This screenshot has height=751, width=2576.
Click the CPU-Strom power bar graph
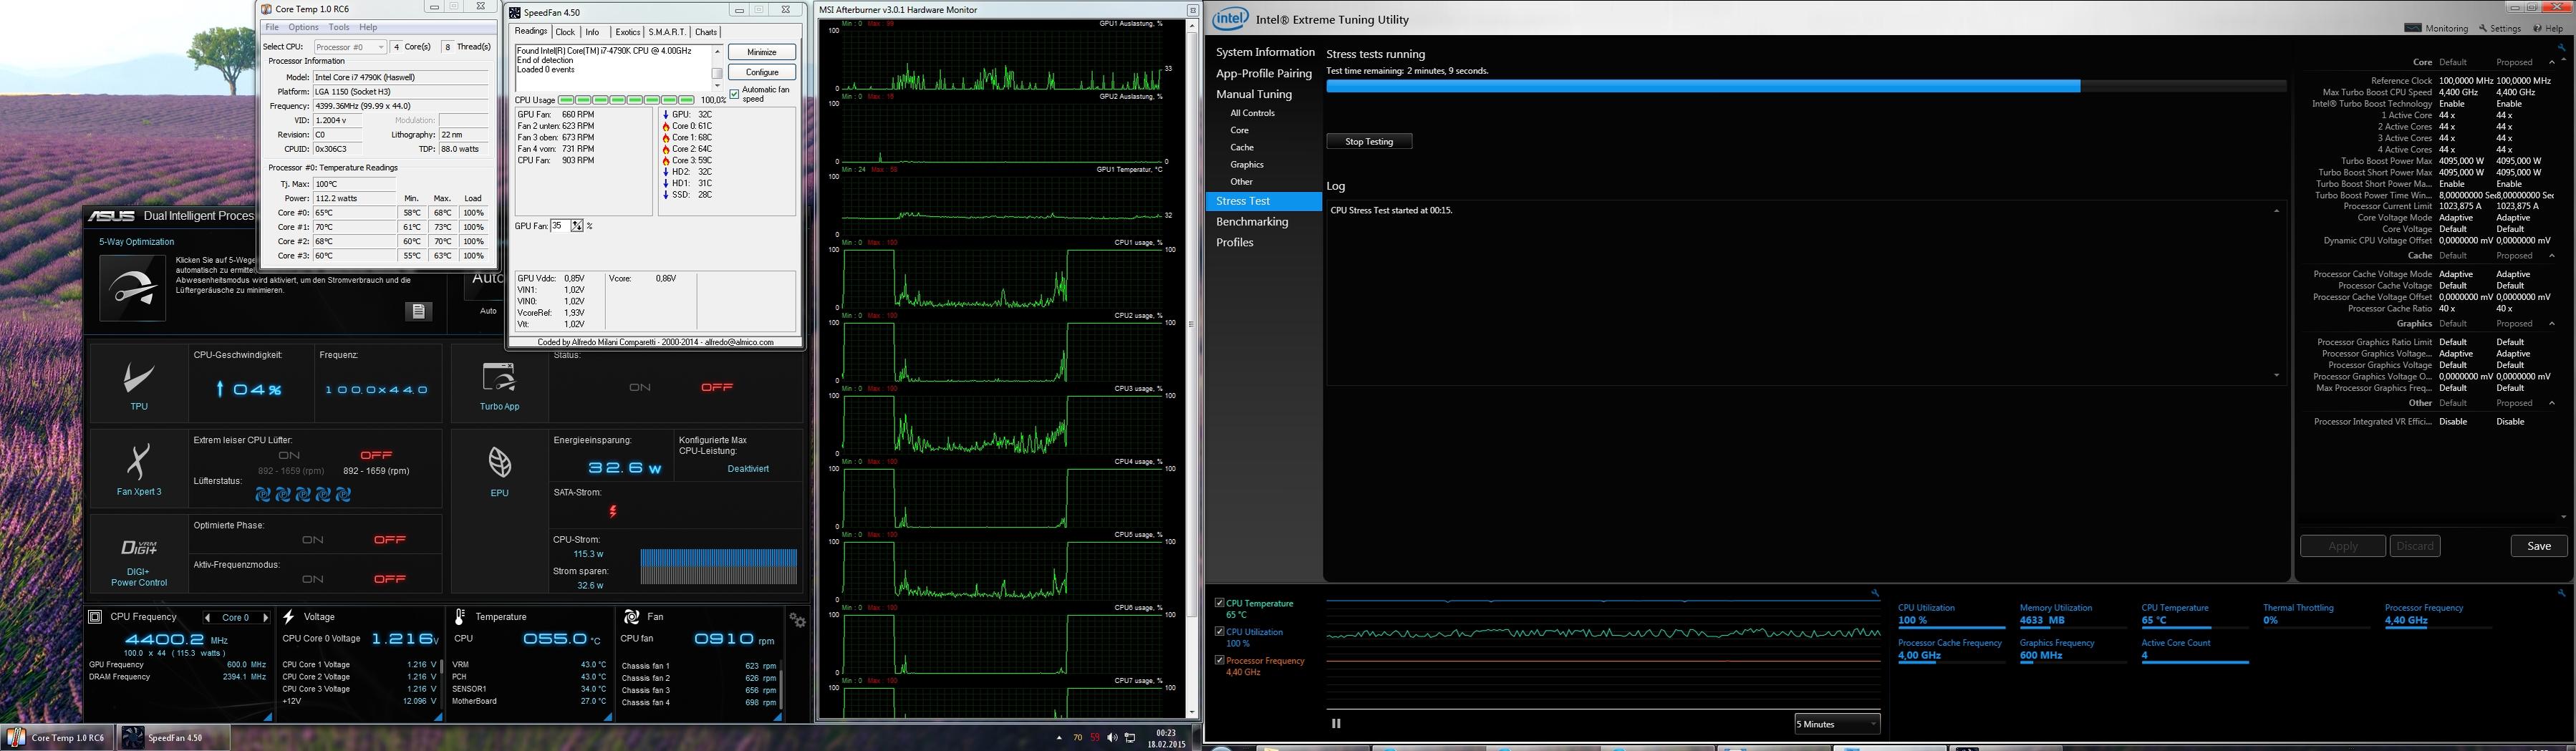pyautogui.click(x=719, y=566)
